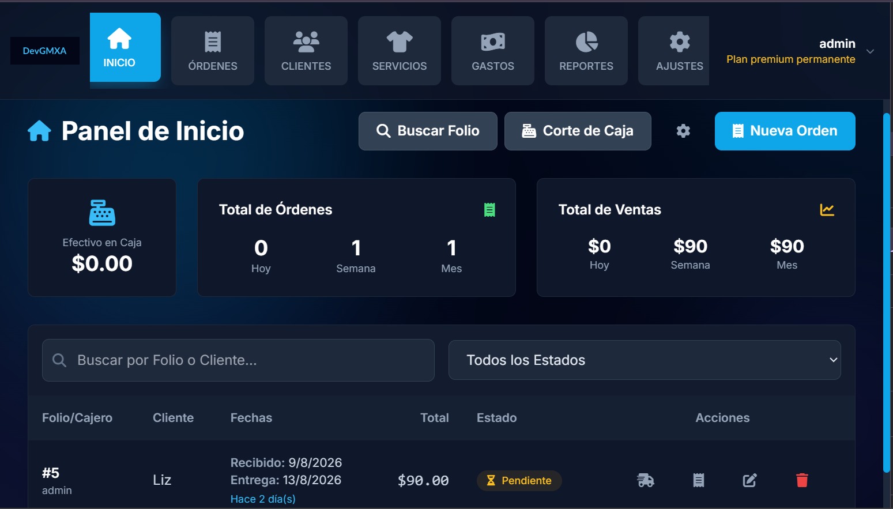Click the DevGMXA logo
The image size is (893, 509).
[x=45, y=51]
